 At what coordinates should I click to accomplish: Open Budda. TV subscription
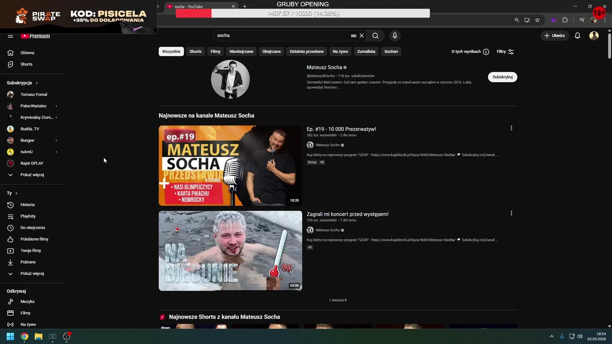[30, 129]
